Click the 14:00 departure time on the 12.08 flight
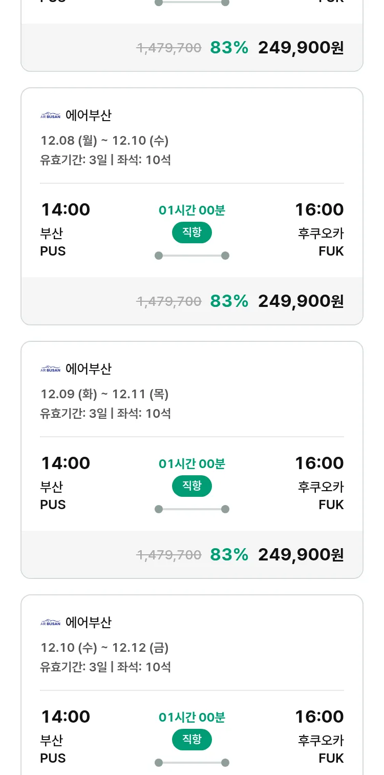The width and height of the screenshot is (384, 775). click(x=66, y=210)
